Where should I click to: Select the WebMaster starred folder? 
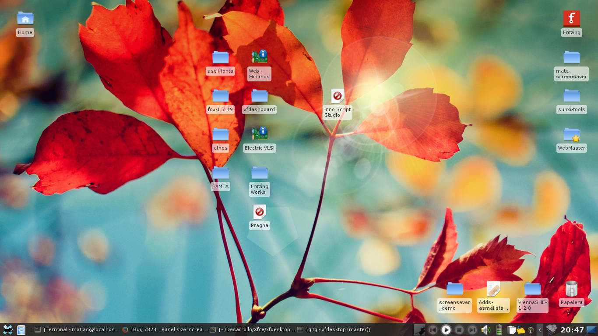point(571,135)
